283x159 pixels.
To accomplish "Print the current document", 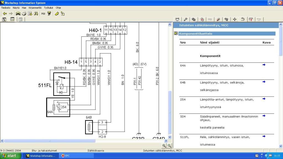I will tap(24, 14).
